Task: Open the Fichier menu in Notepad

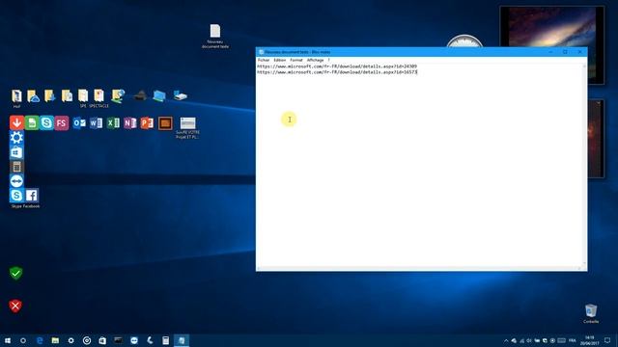Action: 264,60
